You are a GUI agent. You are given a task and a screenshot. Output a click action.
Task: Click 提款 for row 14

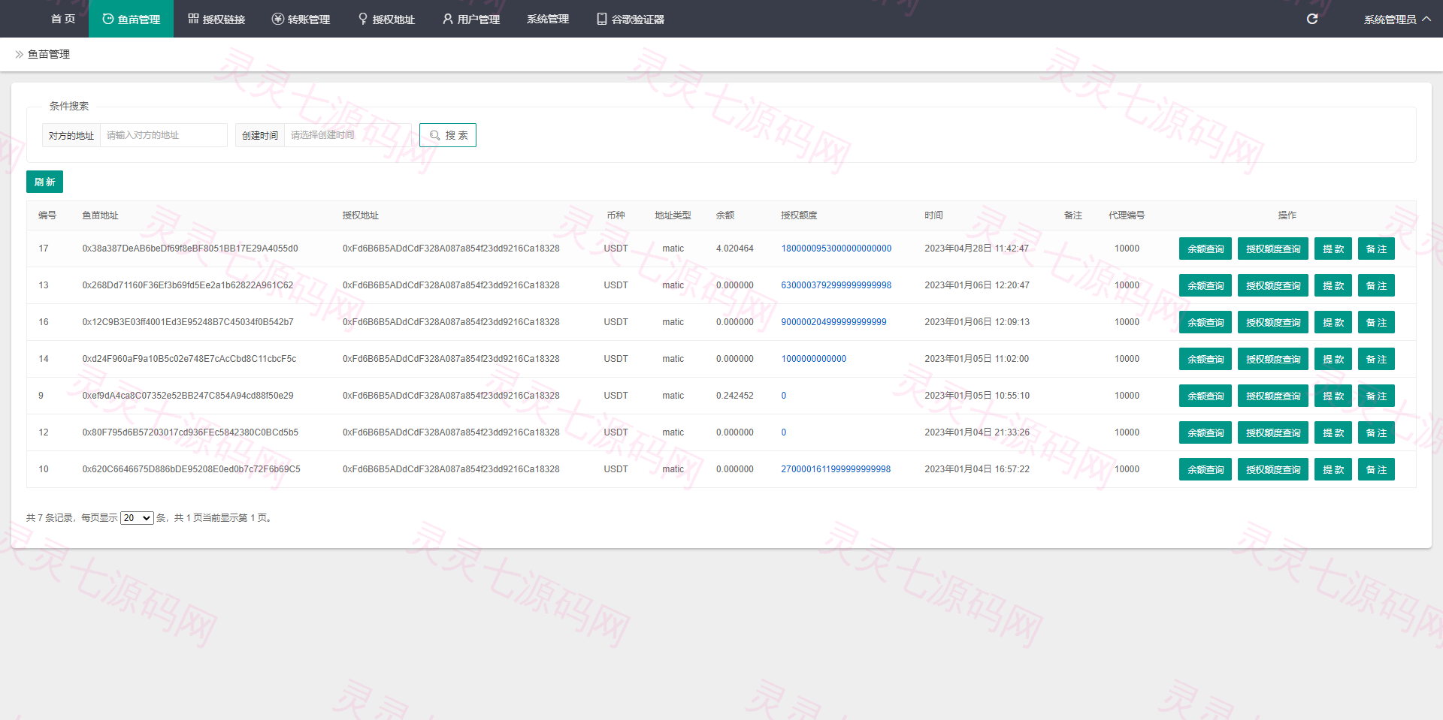click(x=1333, y=359)
